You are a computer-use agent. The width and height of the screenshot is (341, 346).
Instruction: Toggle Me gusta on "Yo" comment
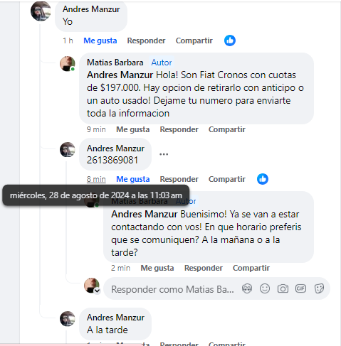(100, 40)
